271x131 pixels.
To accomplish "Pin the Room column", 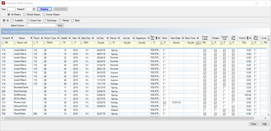I will [x=42, y=38].
